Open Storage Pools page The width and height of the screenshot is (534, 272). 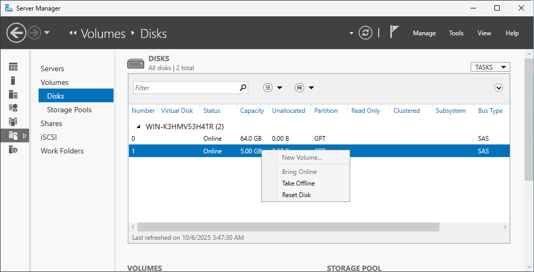coord(69,110)
